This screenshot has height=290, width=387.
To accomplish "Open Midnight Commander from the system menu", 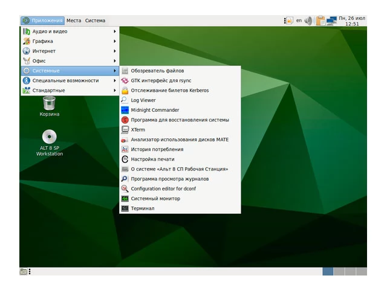I will pyautogui.click(x=155, y=110).
